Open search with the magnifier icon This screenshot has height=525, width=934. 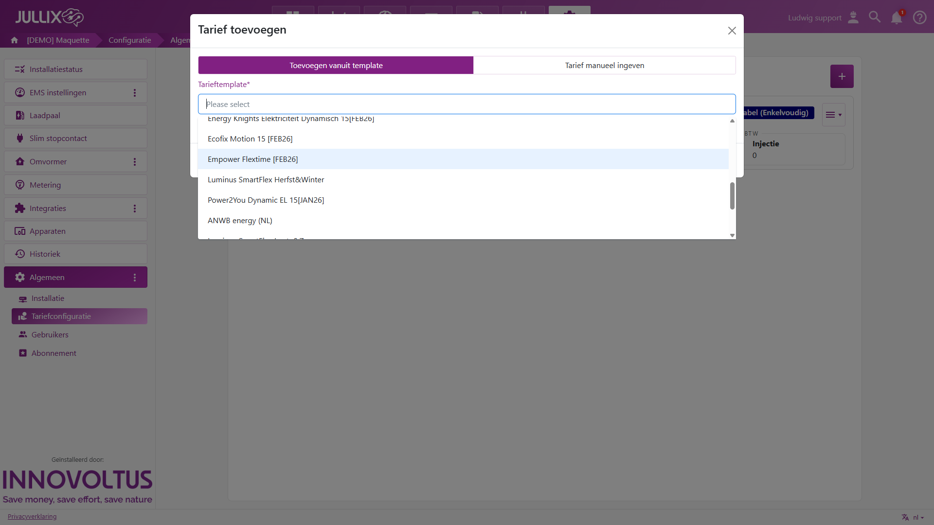874,17
